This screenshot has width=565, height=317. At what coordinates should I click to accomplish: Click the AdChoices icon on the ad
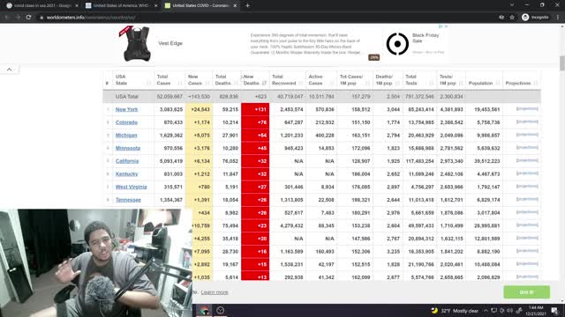[x=441, y=26]
